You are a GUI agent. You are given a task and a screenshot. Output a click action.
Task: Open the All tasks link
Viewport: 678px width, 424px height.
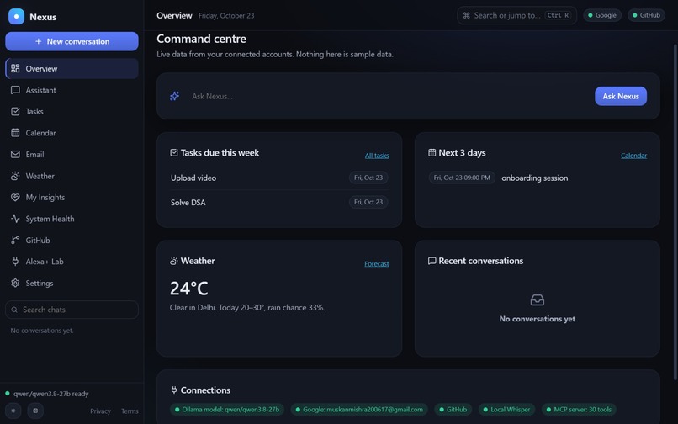(x=377, y=156)
